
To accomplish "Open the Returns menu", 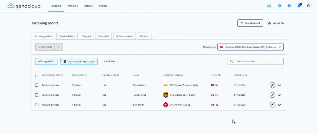I will point(88,6).
